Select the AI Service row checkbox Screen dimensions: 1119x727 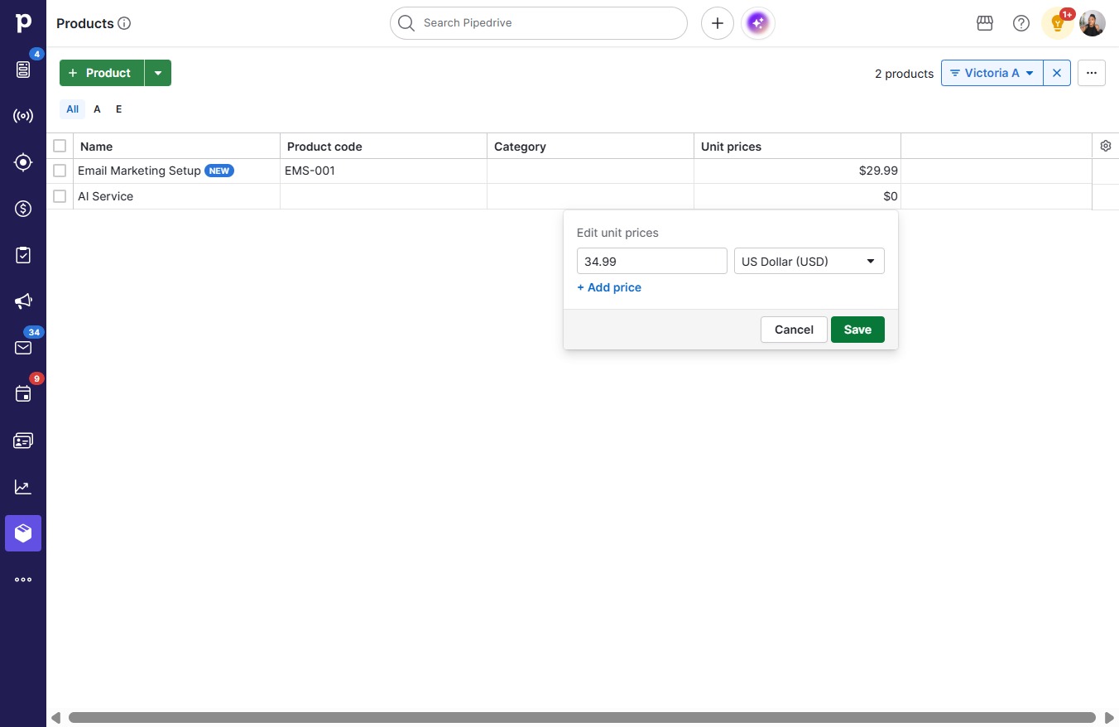click(60, 196)
